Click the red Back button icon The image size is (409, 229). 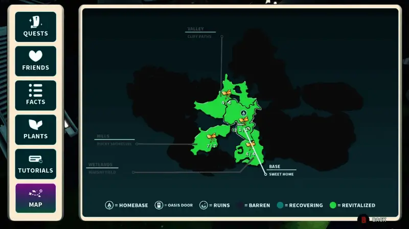click(363, 219)
